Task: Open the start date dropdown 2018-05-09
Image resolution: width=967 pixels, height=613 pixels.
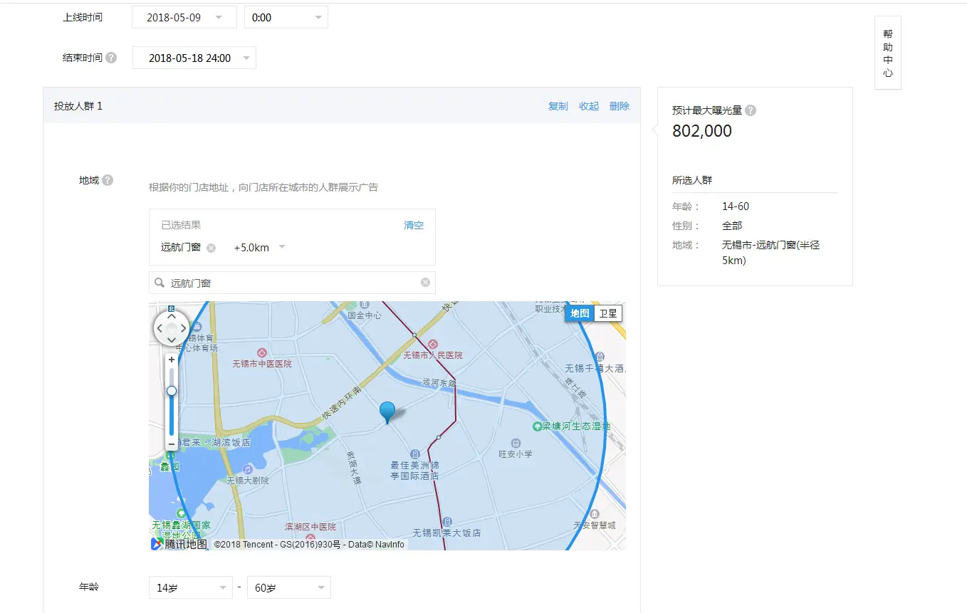Action: point(184,18)
